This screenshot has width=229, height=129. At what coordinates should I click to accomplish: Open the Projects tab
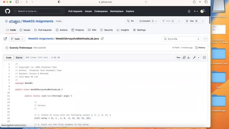click(x=78, y=30)
